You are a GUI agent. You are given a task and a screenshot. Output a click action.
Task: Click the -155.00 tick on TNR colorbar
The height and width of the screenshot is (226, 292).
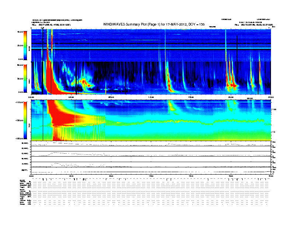[x=19, y=138]
